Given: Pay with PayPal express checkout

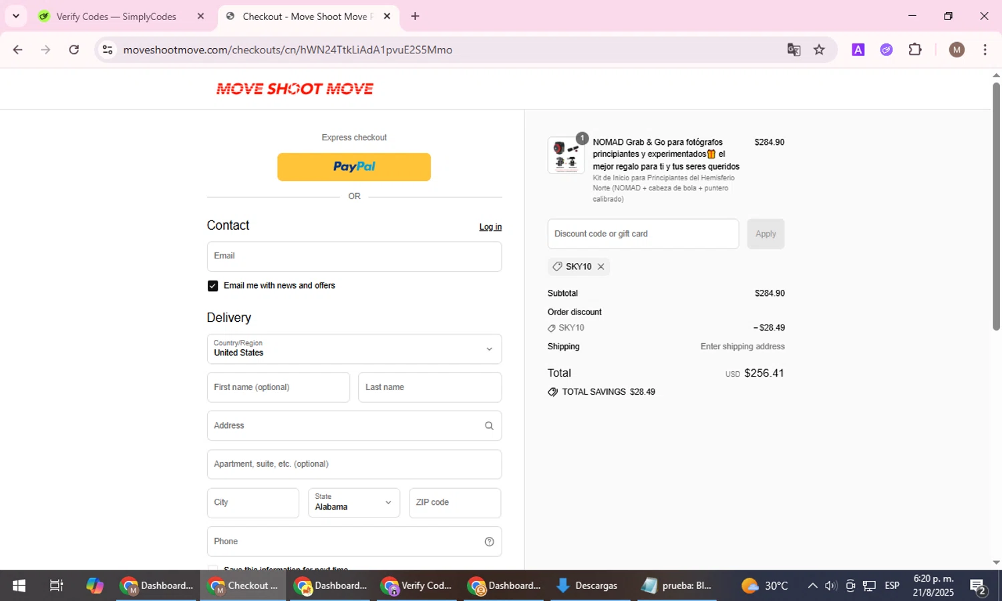Looking at the screenshot, I should click(x=354, y=167).
